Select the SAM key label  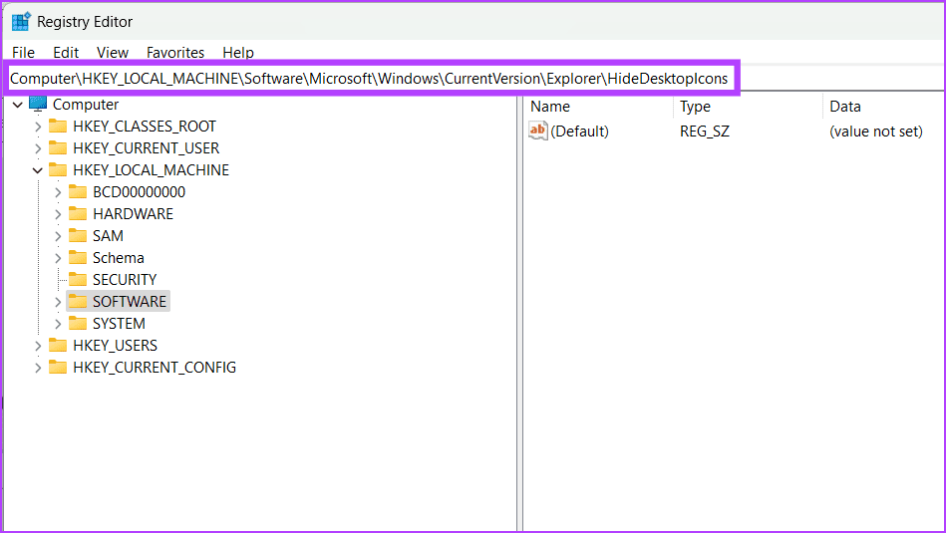point(108,236)
